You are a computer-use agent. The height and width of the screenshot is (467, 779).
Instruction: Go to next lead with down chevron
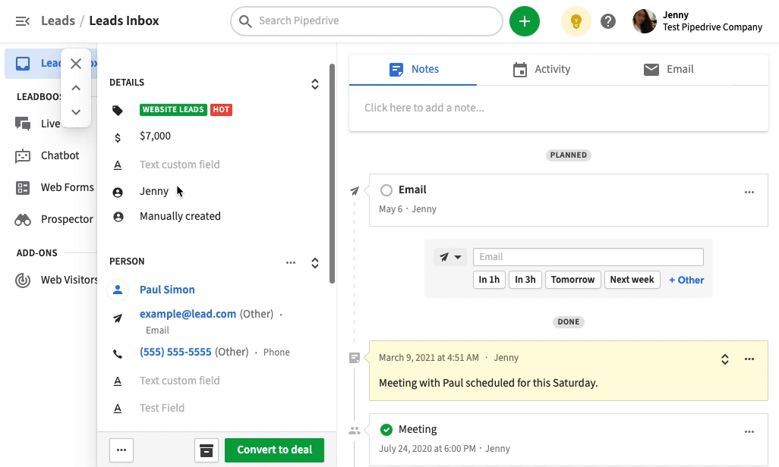coord(76,112)
